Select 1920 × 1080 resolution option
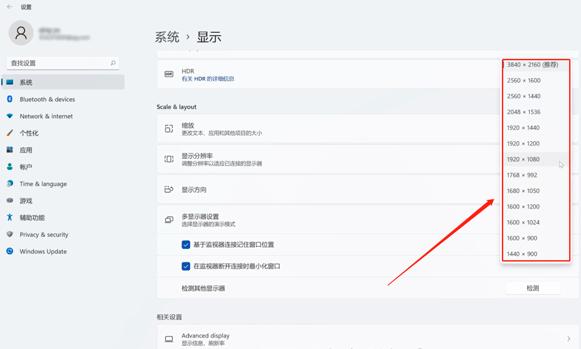This screenshot has width=581, height=349. (x=523, y=159)
